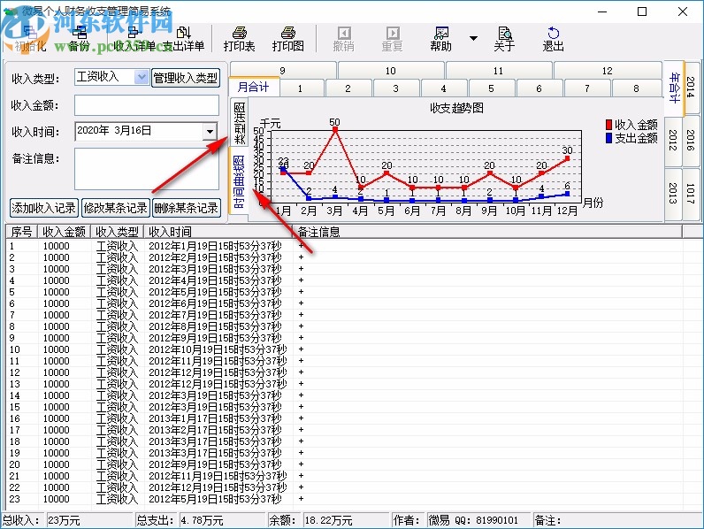Select row 1 dated 2012年1月19日
Screen dimensions: 704x529
tap(345, 246)
